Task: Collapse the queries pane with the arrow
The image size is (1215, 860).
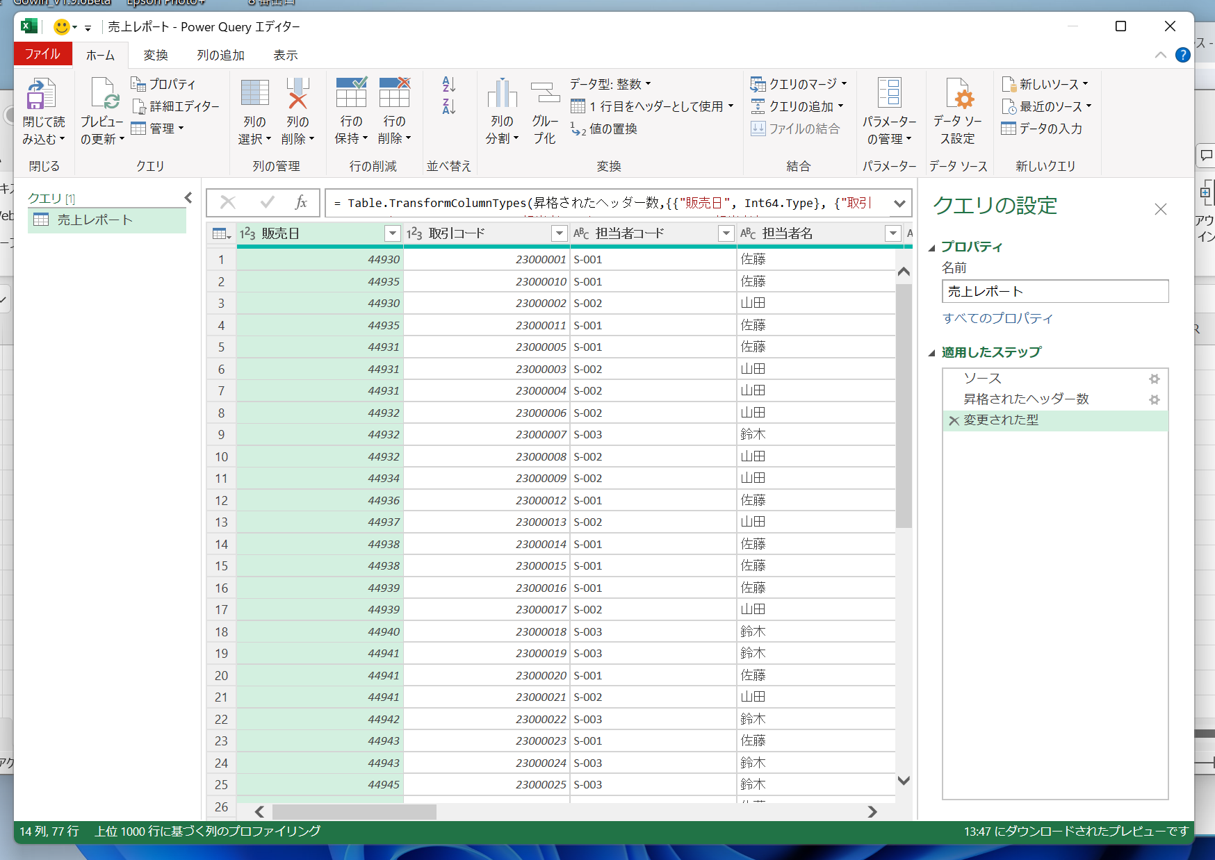Action: coord(188,198)
